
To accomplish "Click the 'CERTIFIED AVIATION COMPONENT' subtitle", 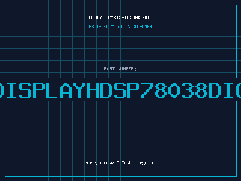I will click(120, 27).
